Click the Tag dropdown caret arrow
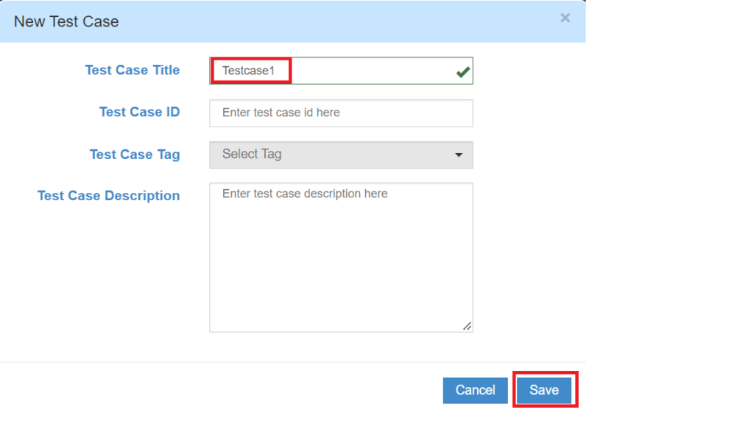 pos(459,155)
